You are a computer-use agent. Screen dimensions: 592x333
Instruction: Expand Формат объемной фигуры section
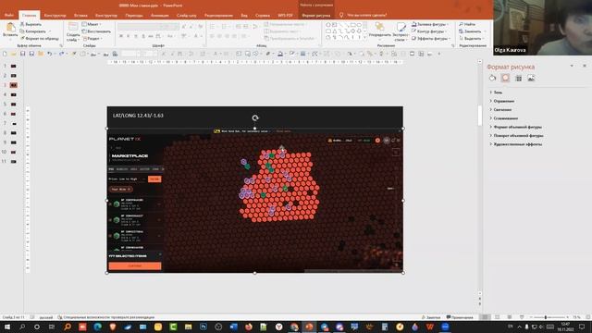515,128
